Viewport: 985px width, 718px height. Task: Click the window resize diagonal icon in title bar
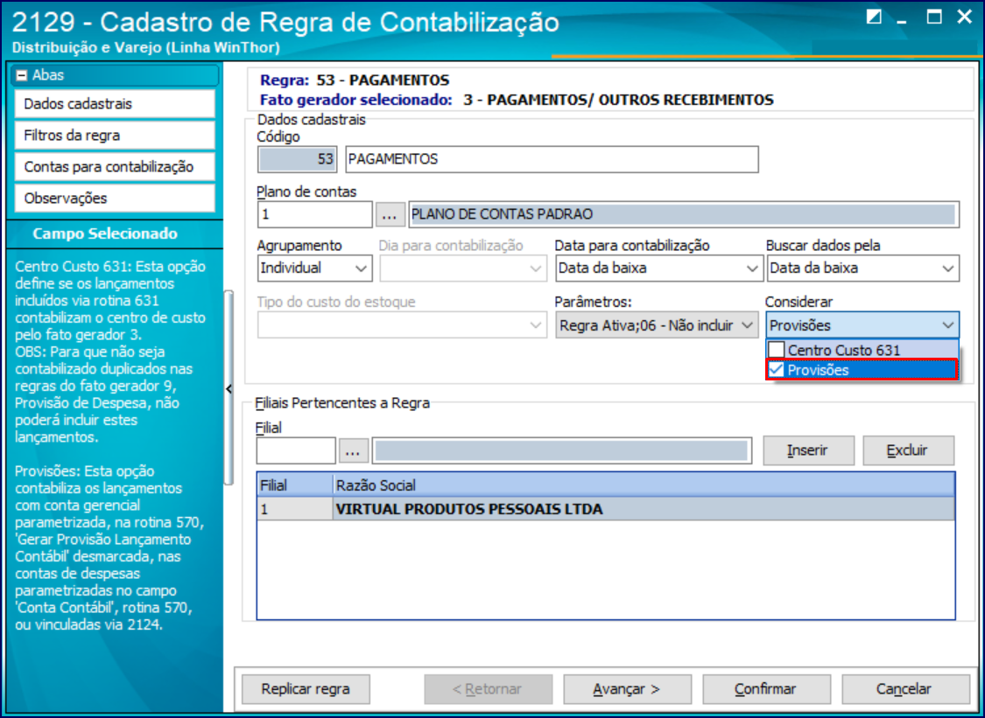click(x=874, y=17)
